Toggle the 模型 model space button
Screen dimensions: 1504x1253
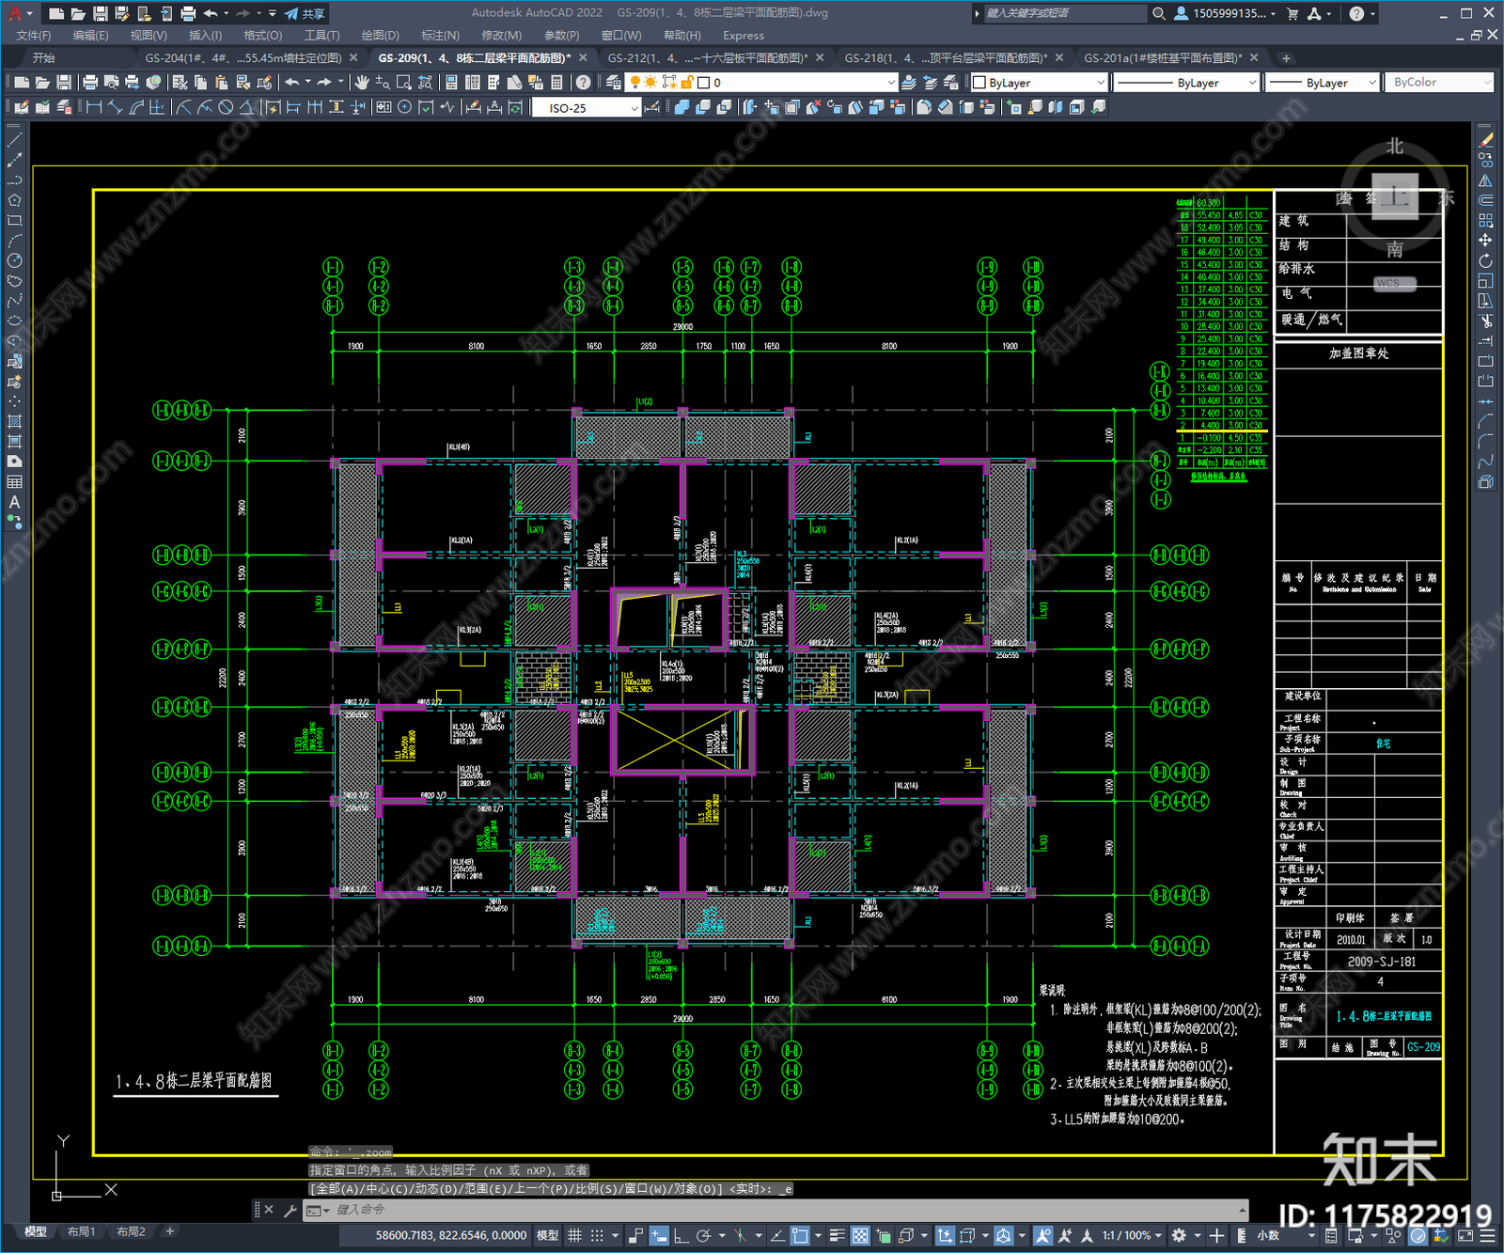tap(547, 1235)
